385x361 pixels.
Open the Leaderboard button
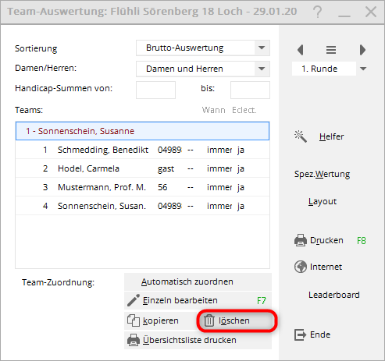coord(334,295)
